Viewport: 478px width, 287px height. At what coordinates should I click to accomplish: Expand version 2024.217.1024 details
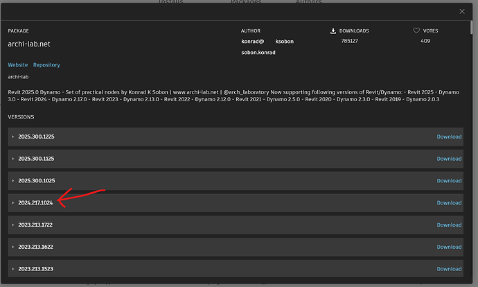12,203
